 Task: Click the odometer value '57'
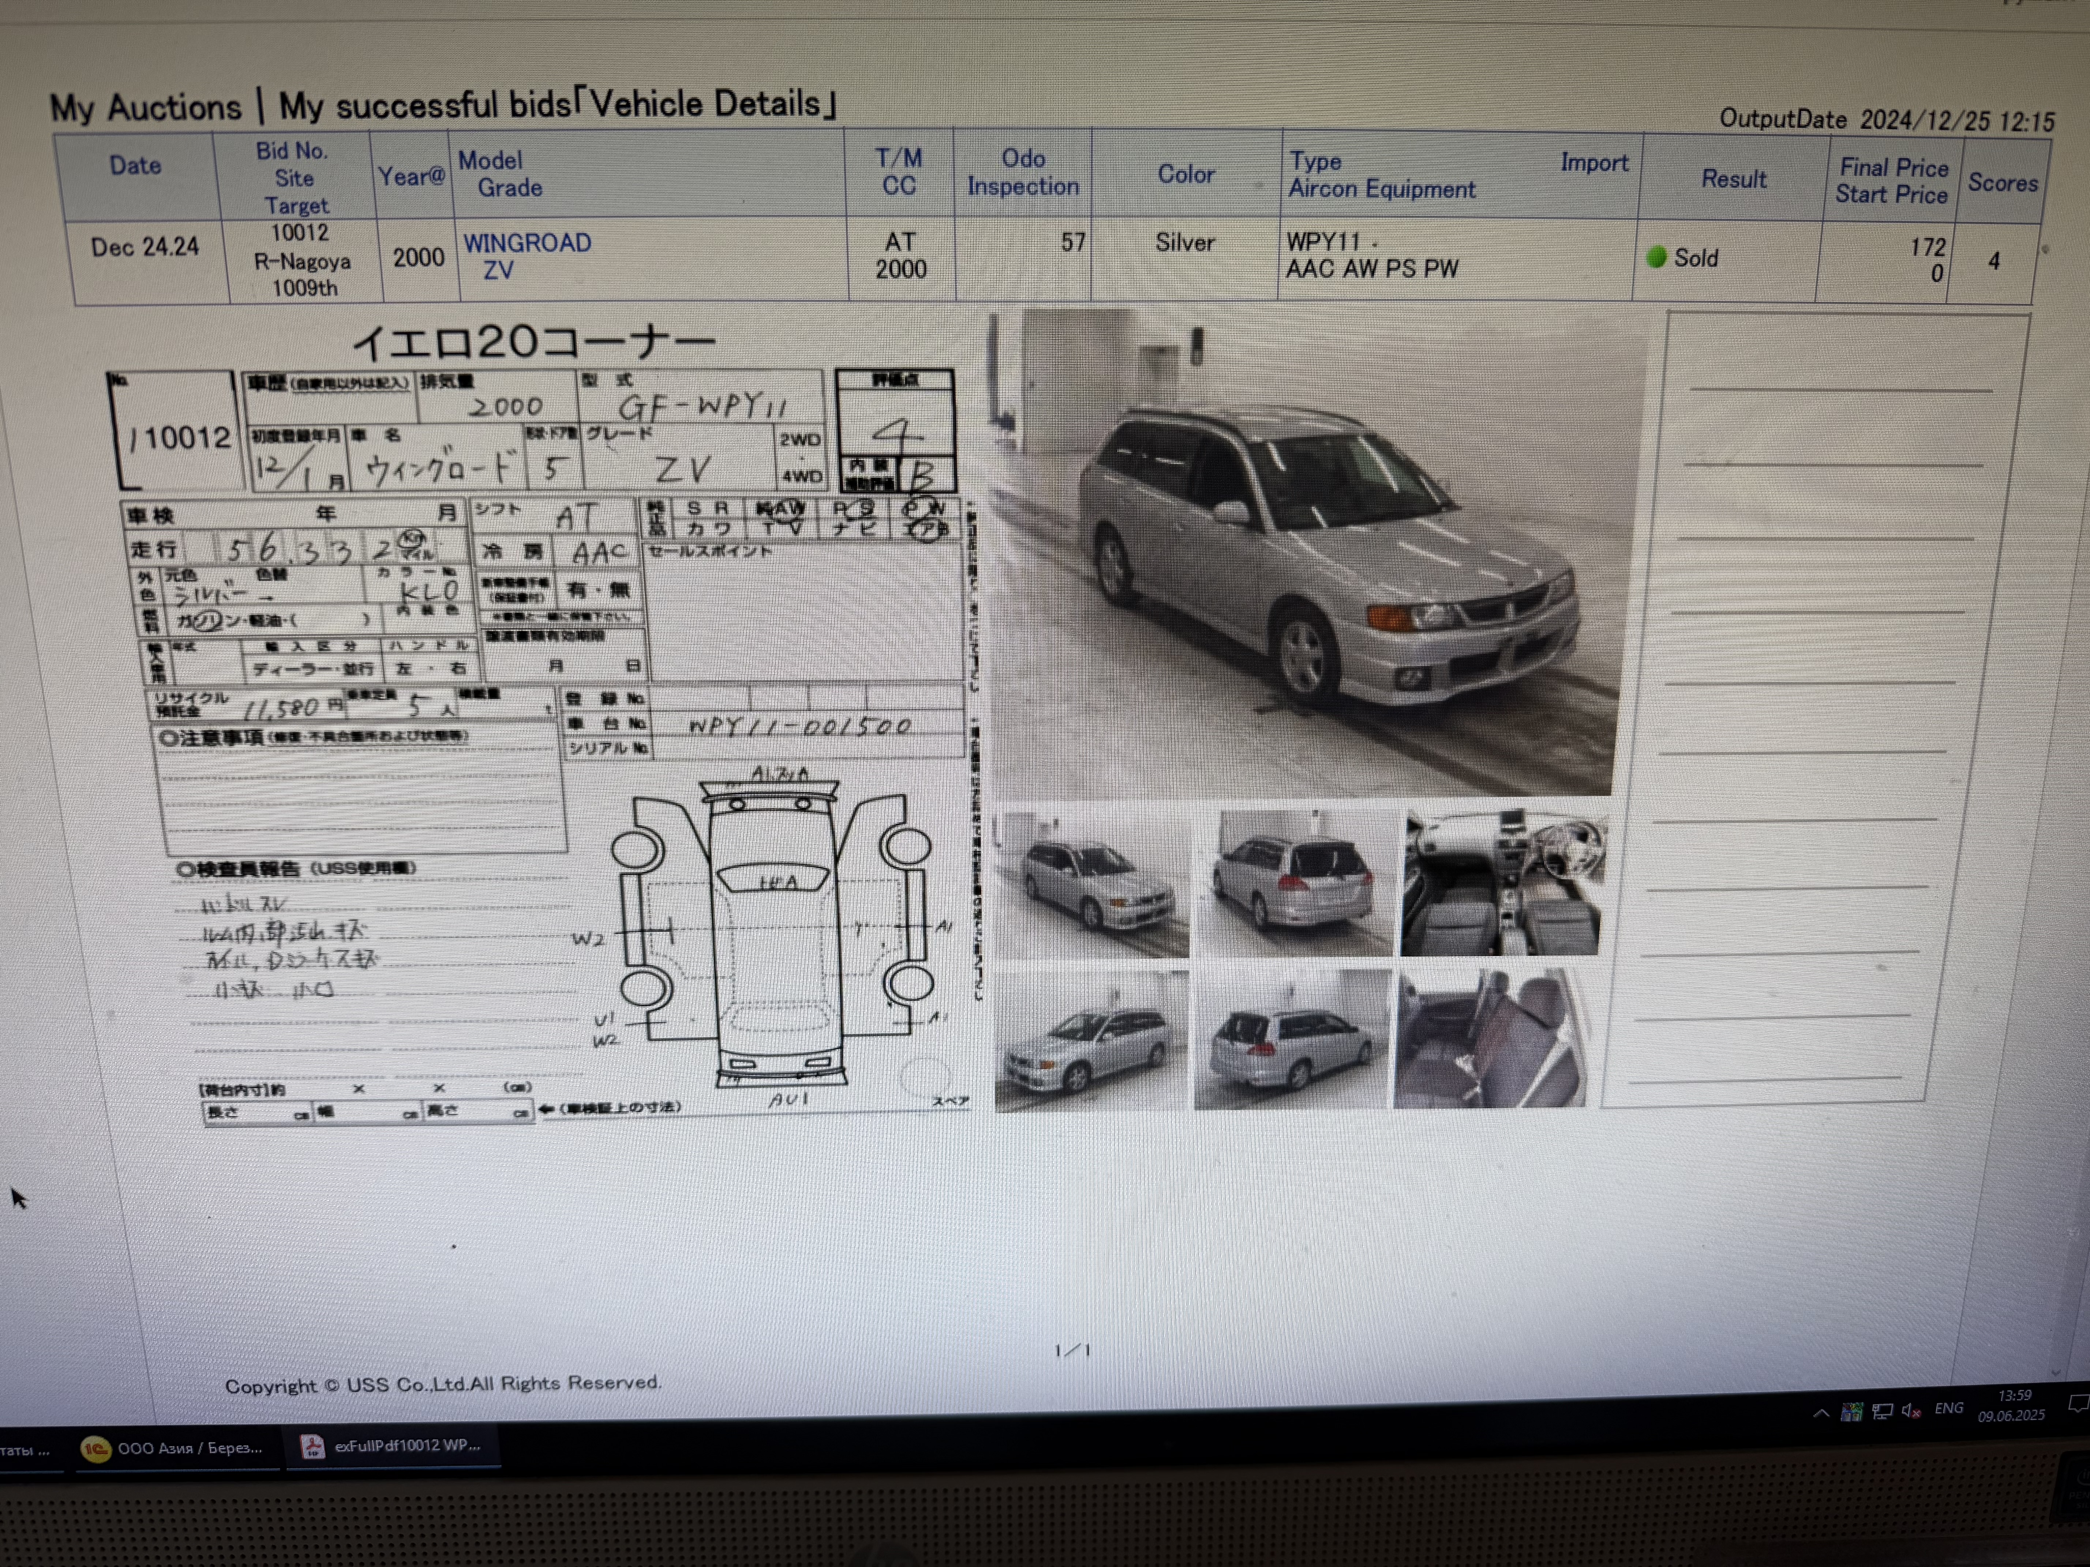[1072, 243]
